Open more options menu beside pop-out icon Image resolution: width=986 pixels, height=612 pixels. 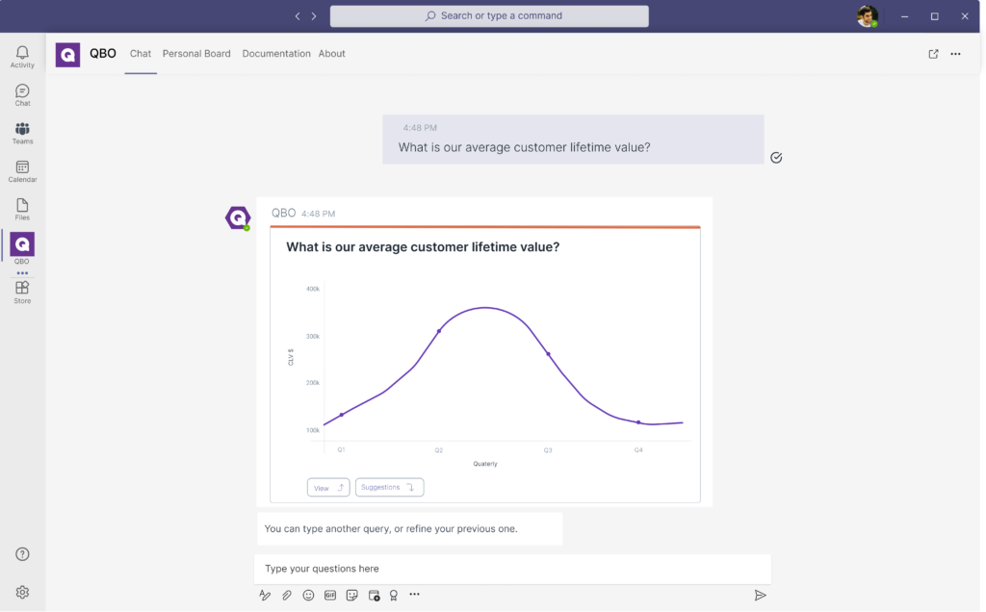pyautogui.click(x=955, y=54)
